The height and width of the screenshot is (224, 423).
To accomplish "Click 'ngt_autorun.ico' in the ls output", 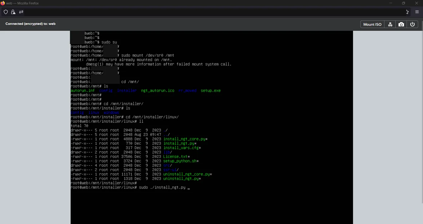I will (x=158, y=90).
